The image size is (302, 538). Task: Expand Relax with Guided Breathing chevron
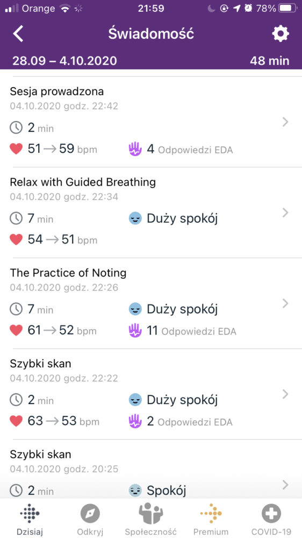(x=285, y=213)
